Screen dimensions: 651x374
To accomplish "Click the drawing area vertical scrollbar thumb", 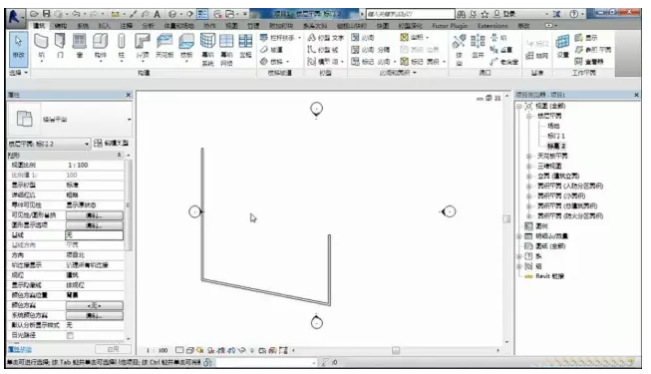I will (506, 218).
